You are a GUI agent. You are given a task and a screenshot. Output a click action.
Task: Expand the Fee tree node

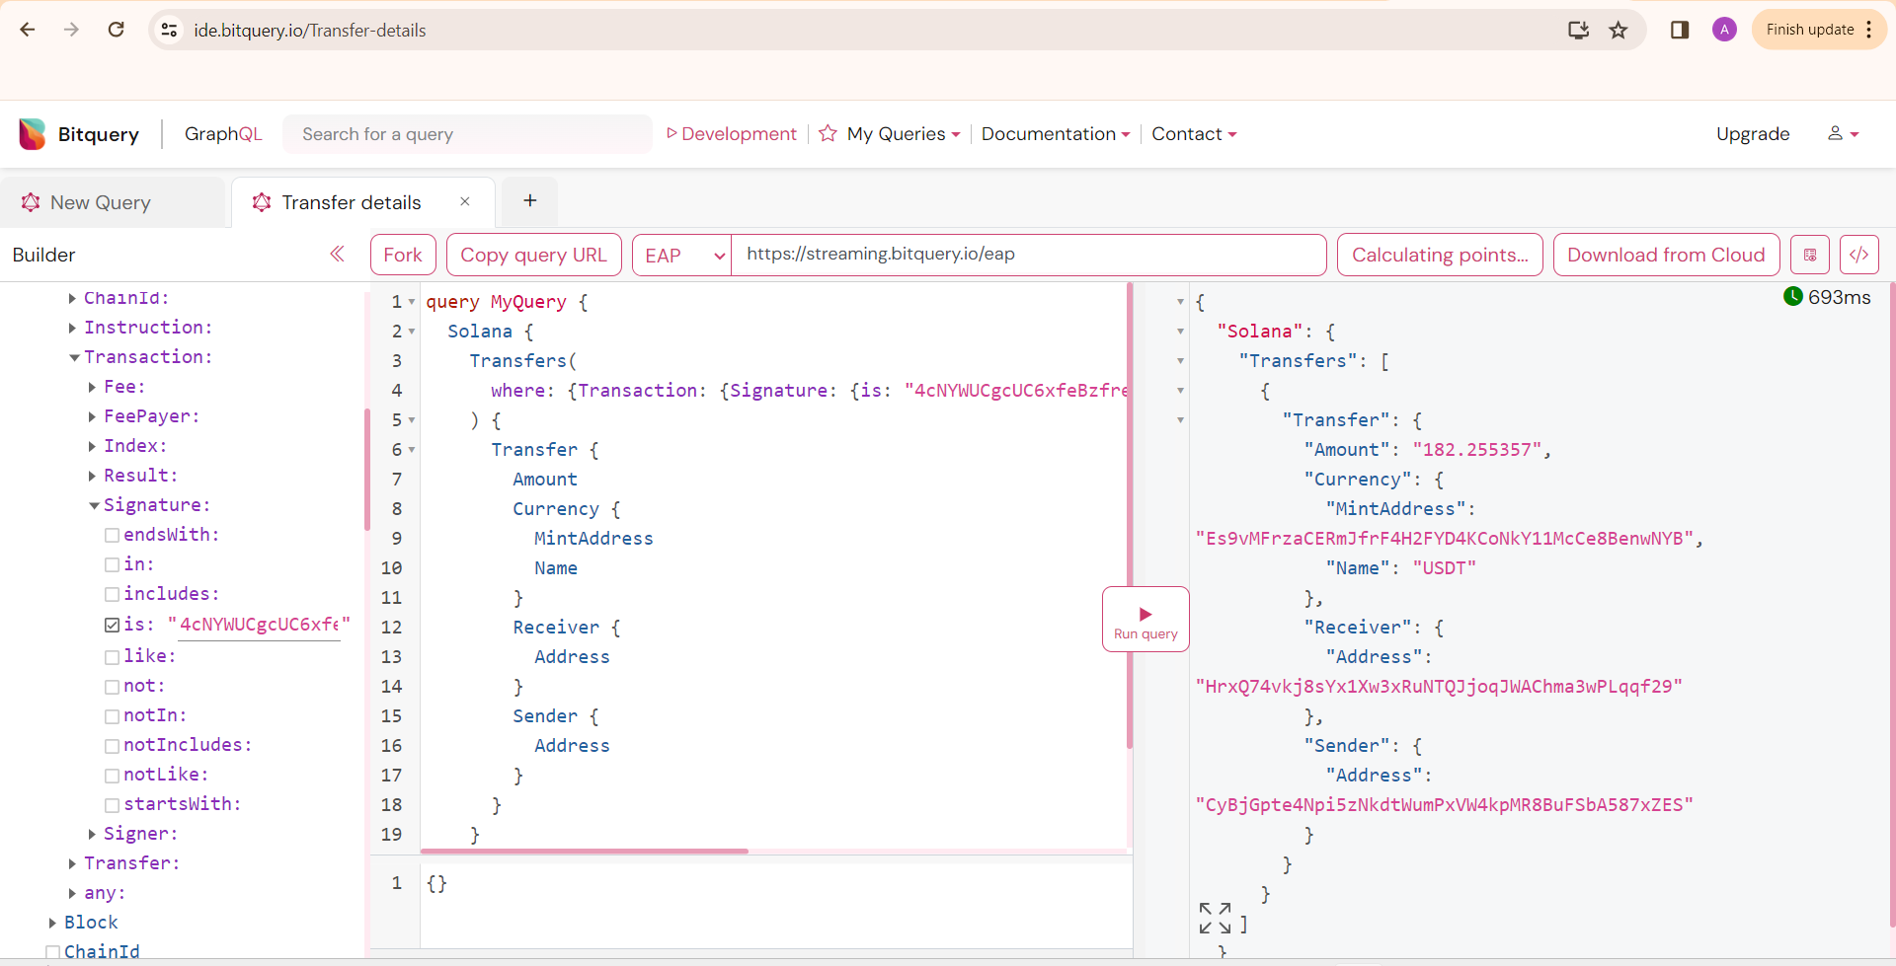click(x=92, y=387)
